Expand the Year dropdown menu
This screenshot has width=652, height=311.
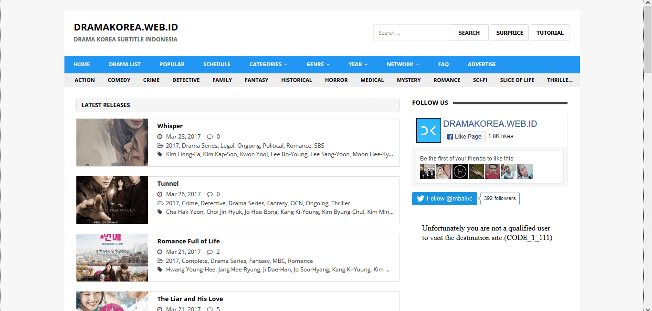pyautogui.click(x=358, y=64)
